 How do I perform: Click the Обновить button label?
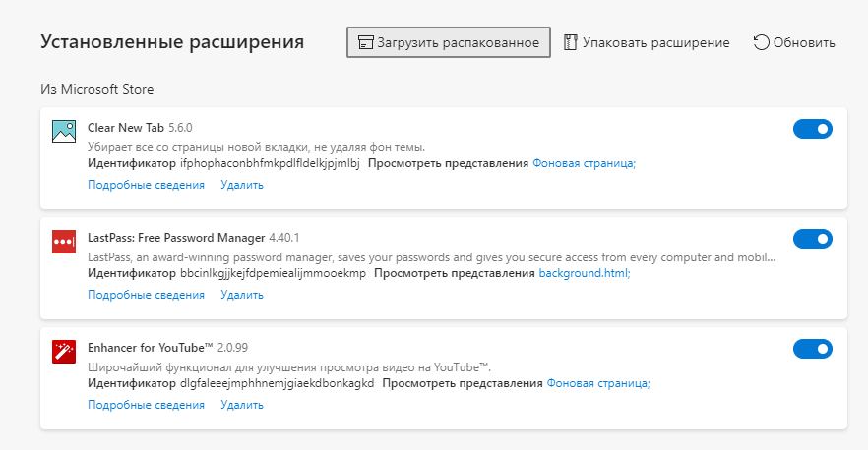click(804, 42)
